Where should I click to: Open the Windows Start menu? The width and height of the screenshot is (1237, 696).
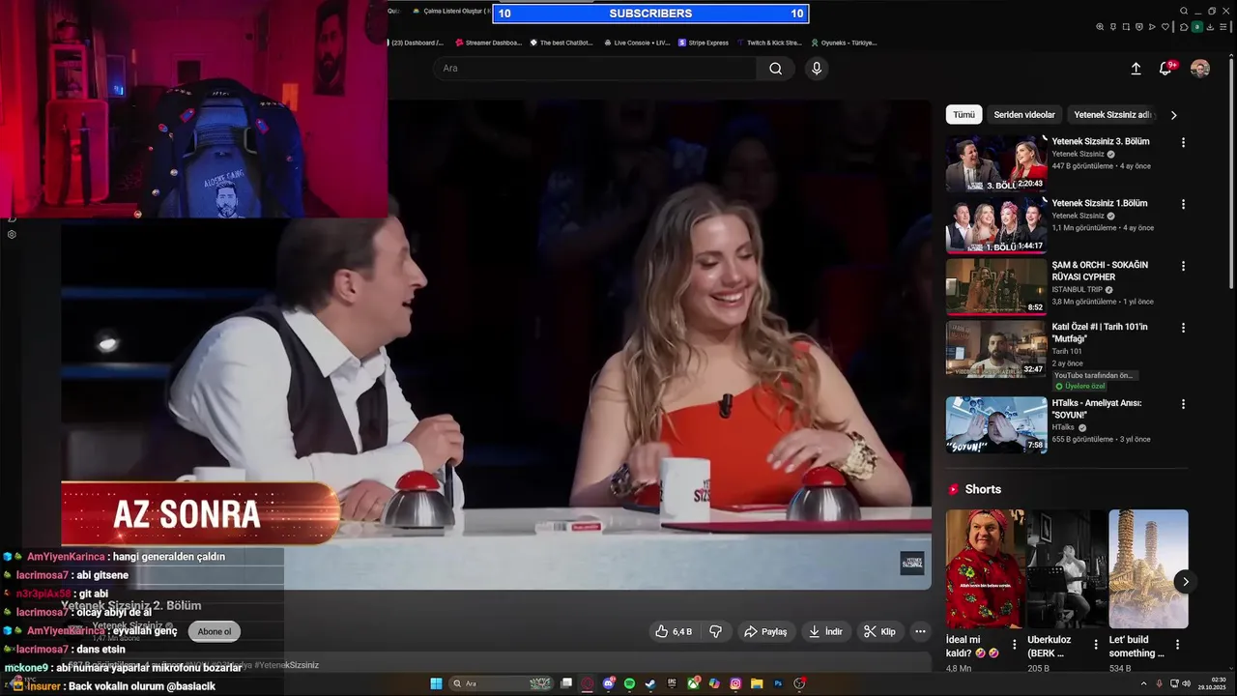[436, 683]
